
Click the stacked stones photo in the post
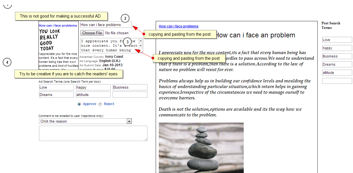click(201, 147)
